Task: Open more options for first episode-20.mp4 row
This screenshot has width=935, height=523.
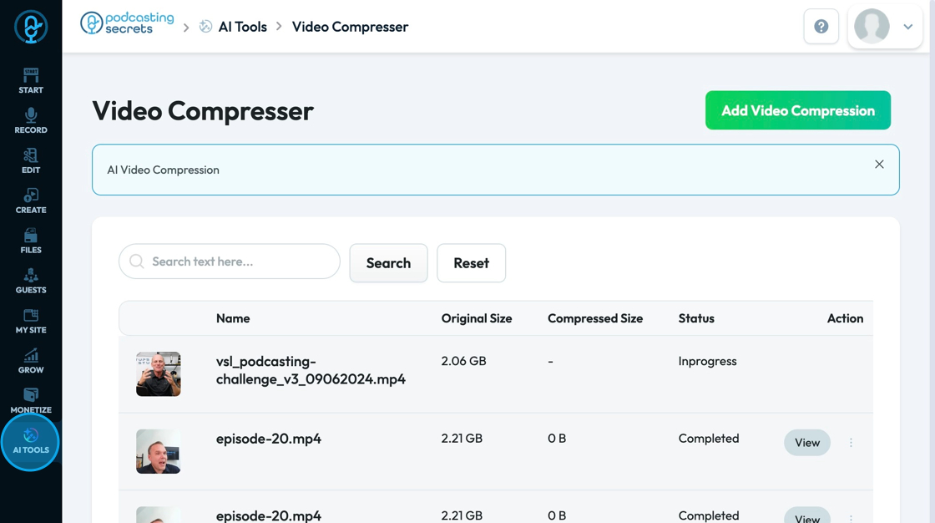Action: 851,443
